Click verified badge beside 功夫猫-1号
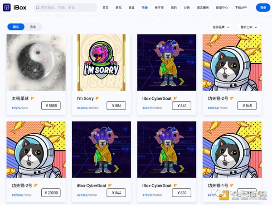The width and height of the screenshot is (272, 205). tap(232, 185)
